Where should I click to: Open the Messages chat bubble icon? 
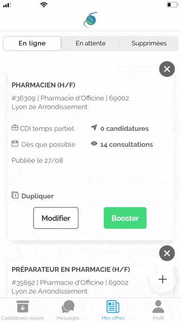pyautogui.click(x=68, y=307)
